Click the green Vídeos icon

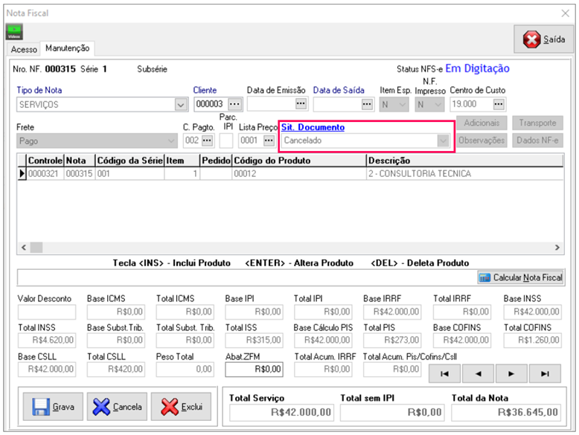[x=14, y=32]
